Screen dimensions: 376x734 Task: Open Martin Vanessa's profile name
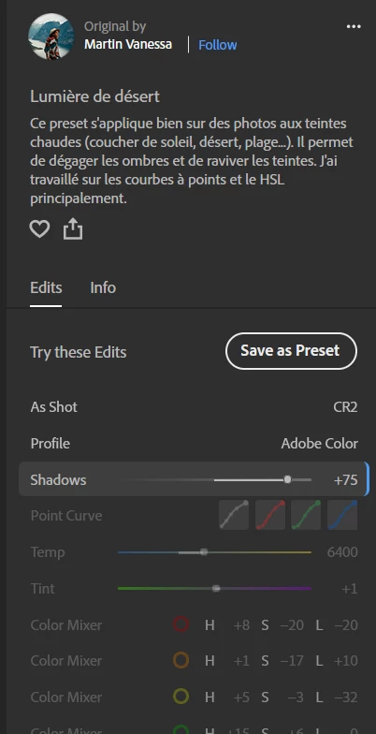(x=128, y=45)
